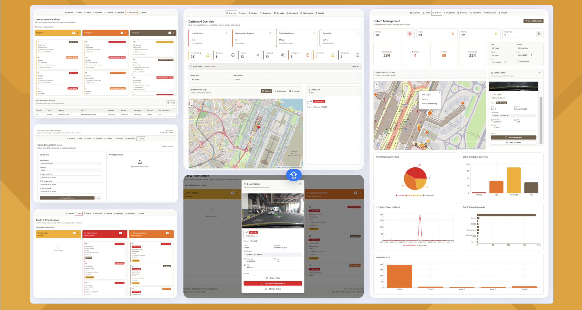The image size is (582, 310).
Task: Click the Checked card checkmark icon
Action: point(233,55)
